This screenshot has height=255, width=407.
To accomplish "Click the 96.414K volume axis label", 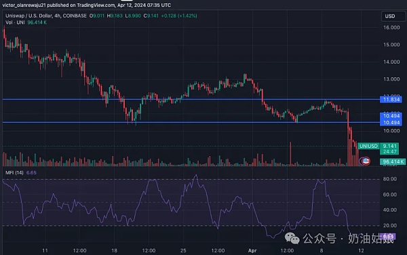I will click(x=393, y=161).
